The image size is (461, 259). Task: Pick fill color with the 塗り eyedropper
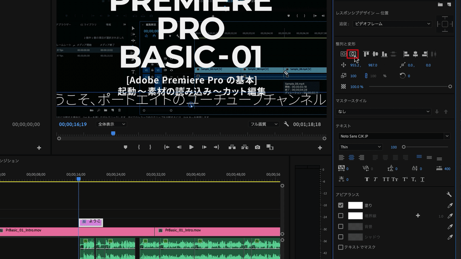(x=450, y=206)
